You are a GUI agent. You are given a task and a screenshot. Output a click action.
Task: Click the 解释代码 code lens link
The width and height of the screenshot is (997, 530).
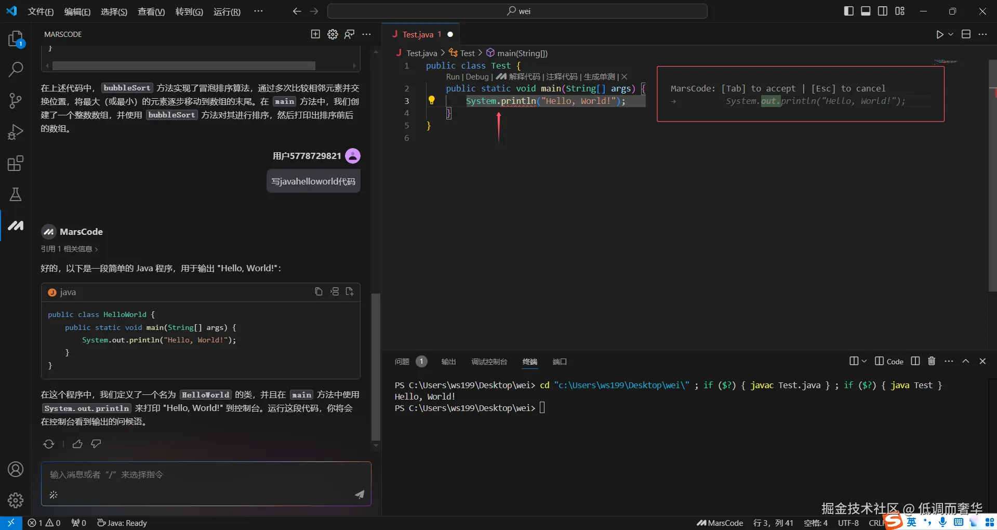pos(524,77)
